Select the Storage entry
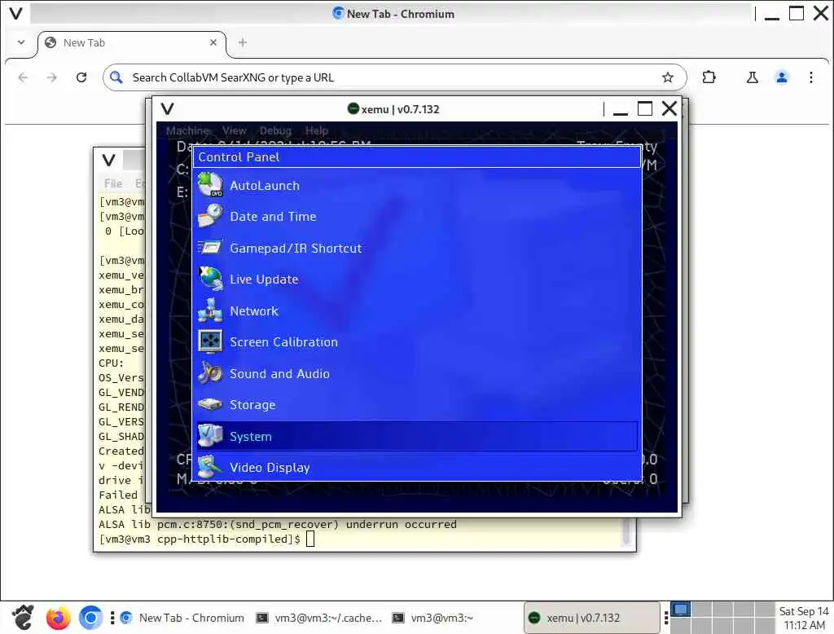The image size is (834, 634). [417, 405]
